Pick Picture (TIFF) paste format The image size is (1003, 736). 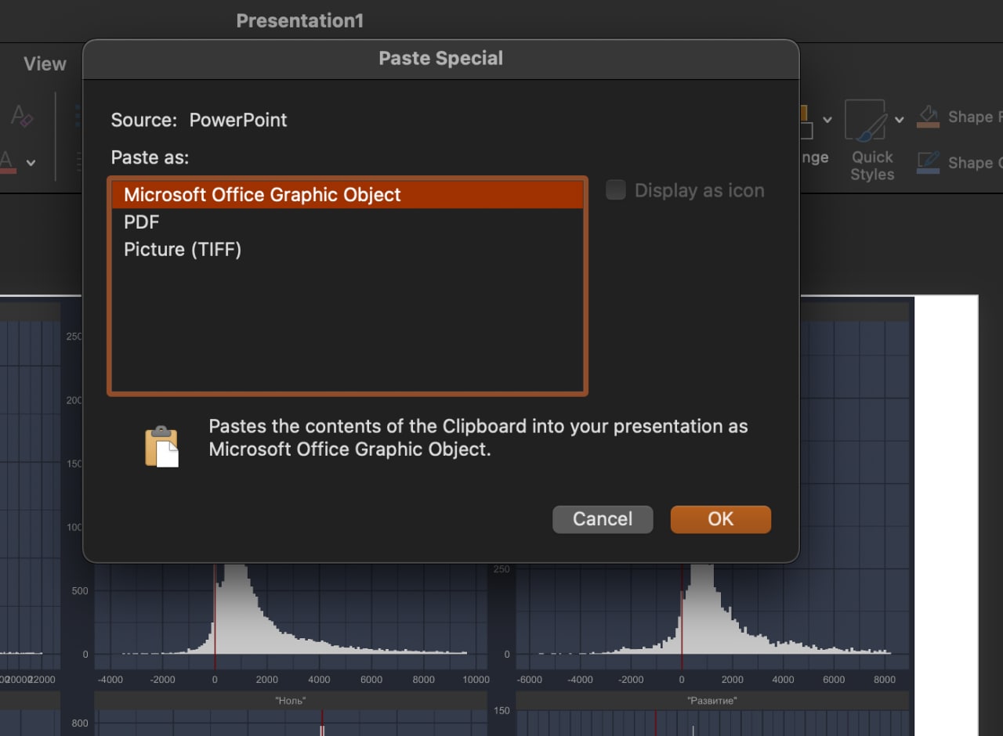[347, 250]
